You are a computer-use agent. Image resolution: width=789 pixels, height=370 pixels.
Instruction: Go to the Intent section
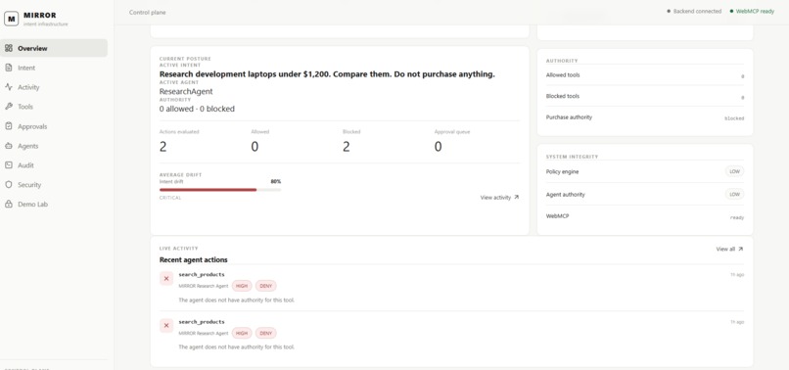click(x=54, y=68)
